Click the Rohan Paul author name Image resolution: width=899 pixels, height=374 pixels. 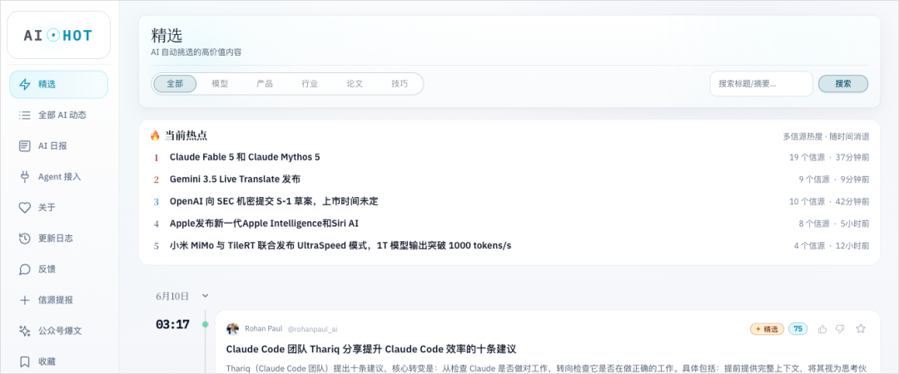tap(263, 329)
